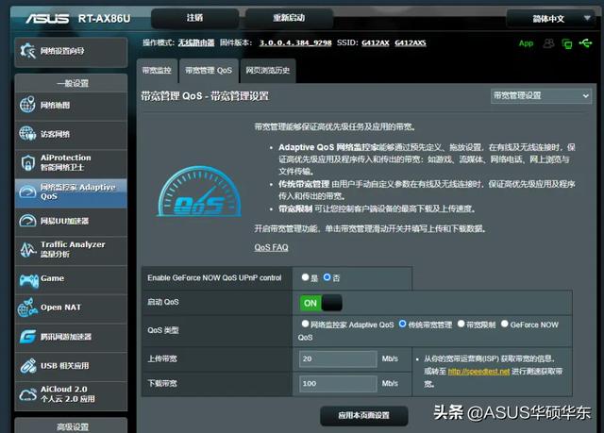Open the 带宽管理设置 dropdown
Screen dimensions: 604x433
pyautogui.click(x=541, y=96)
